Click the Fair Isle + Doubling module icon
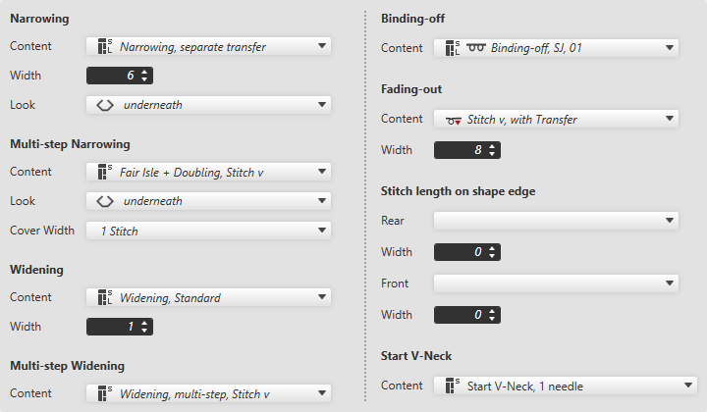This screenshot has width=707, height=412. 105,173
